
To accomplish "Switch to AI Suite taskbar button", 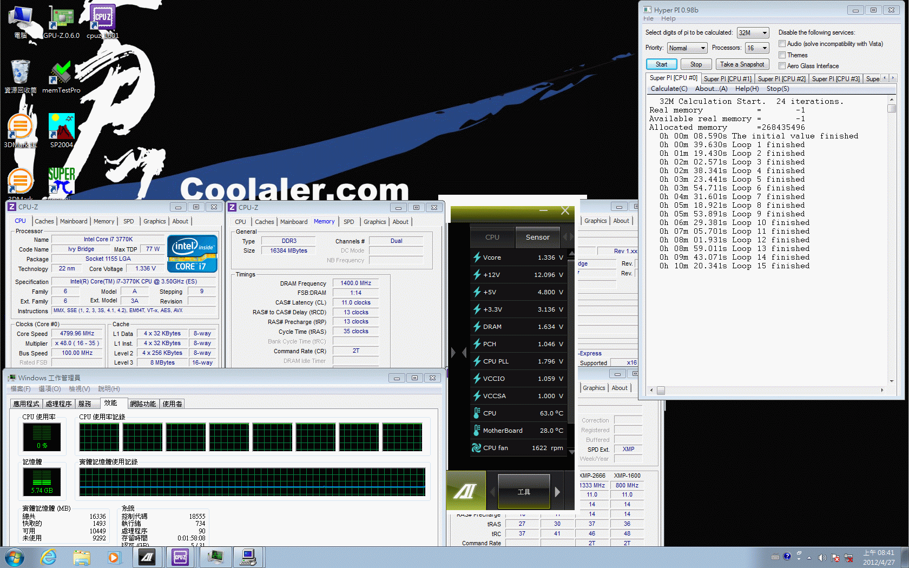I will pyautogui.click(x=147, y=557).
